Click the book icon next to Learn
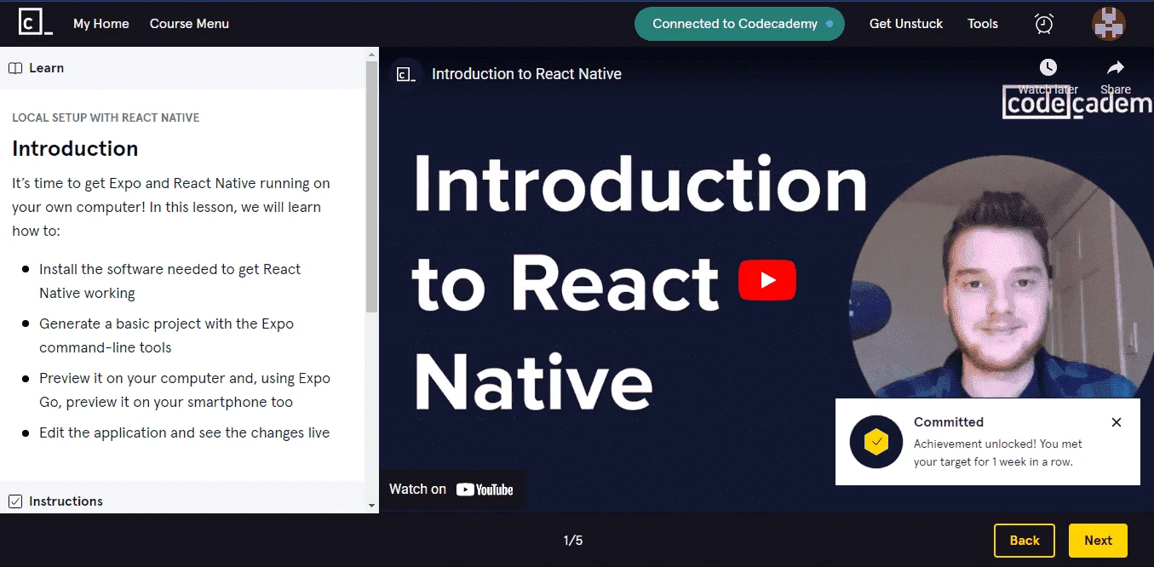 15,68
